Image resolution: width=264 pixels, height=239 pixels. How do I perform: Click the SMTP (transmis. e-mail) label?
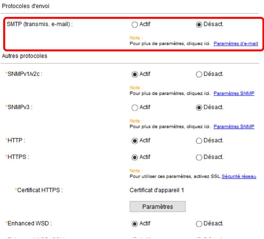[x=40, y=24]
